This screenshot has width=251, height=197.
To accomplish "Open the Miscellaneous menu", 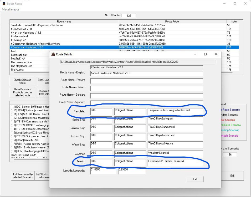I will coord(11,9).
